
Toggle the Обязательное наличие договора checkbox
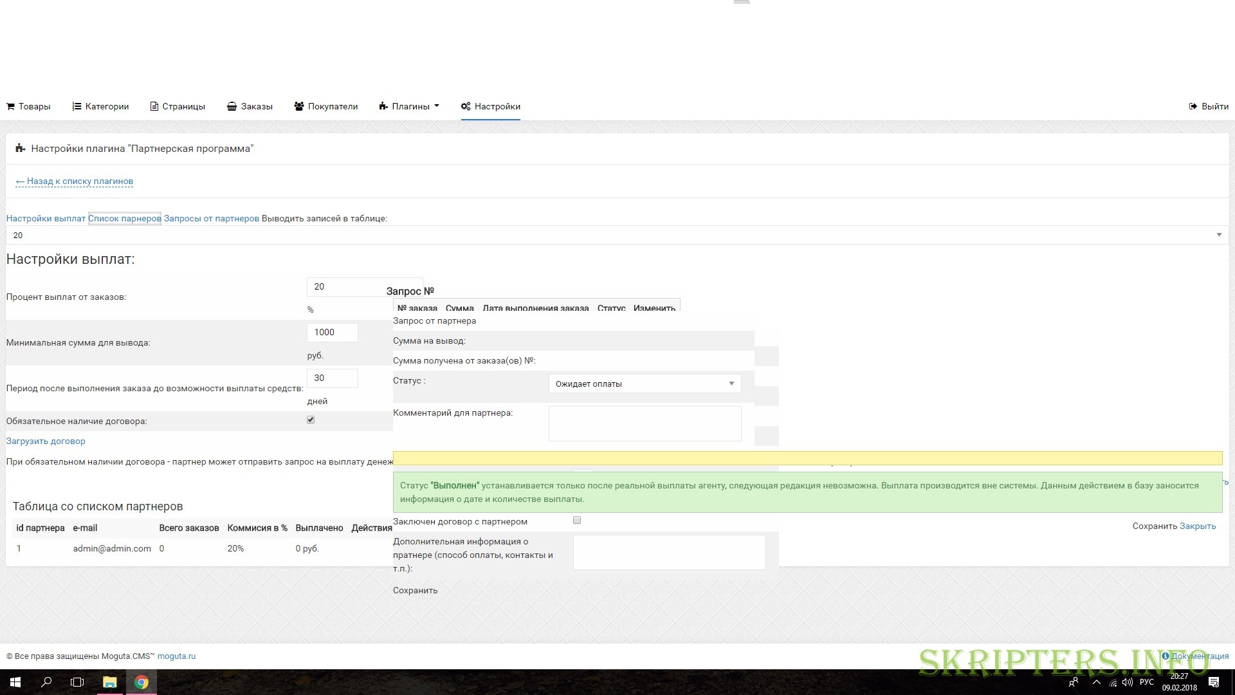[311, 420]
